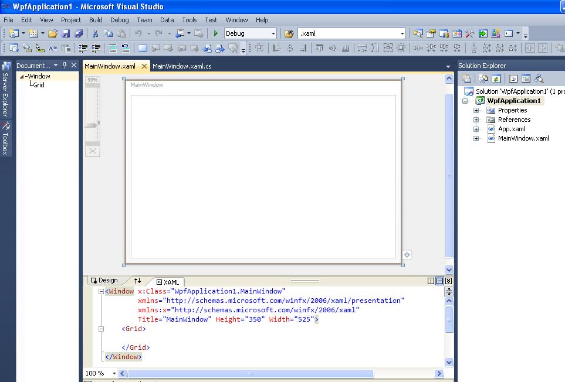The width and height of the screenshot is (565, 382).
Task: Click the Paste toolbar icon
Action: 122,33
